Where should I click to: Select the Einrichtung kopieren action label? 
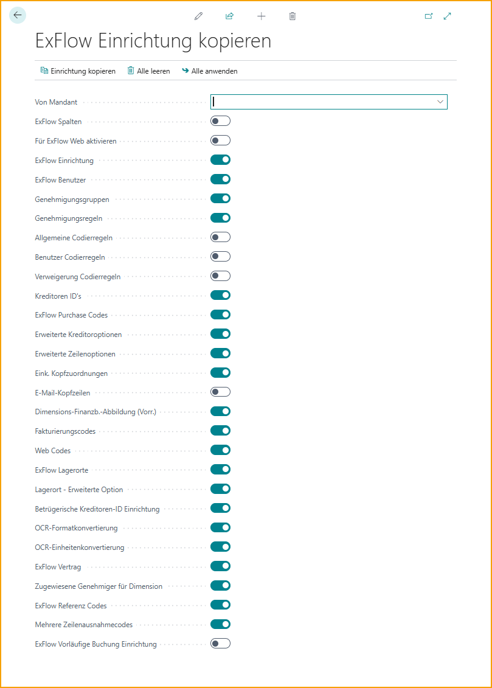tap(83, 71)
